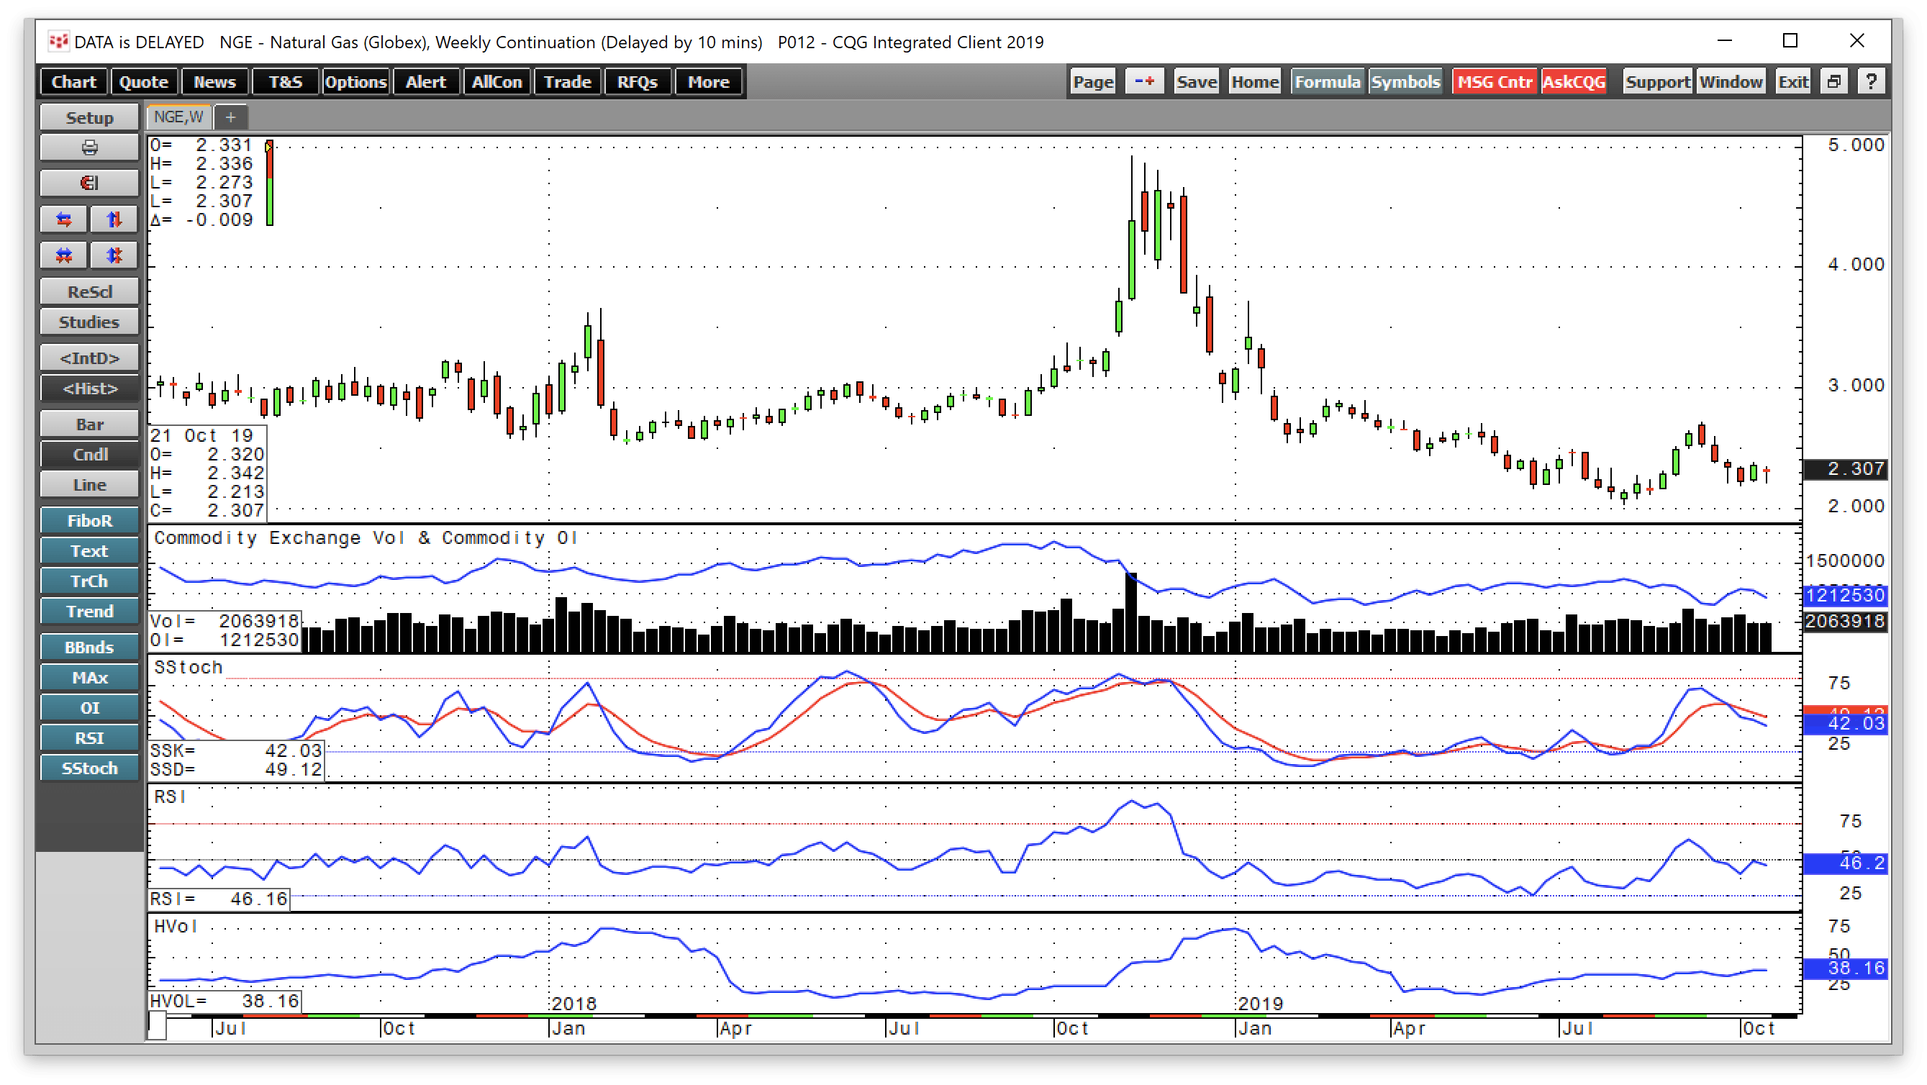The width and height of the screenshot is (1927, 1085).
Task: Open the Page menu
Action: [x=1093, y=81]
